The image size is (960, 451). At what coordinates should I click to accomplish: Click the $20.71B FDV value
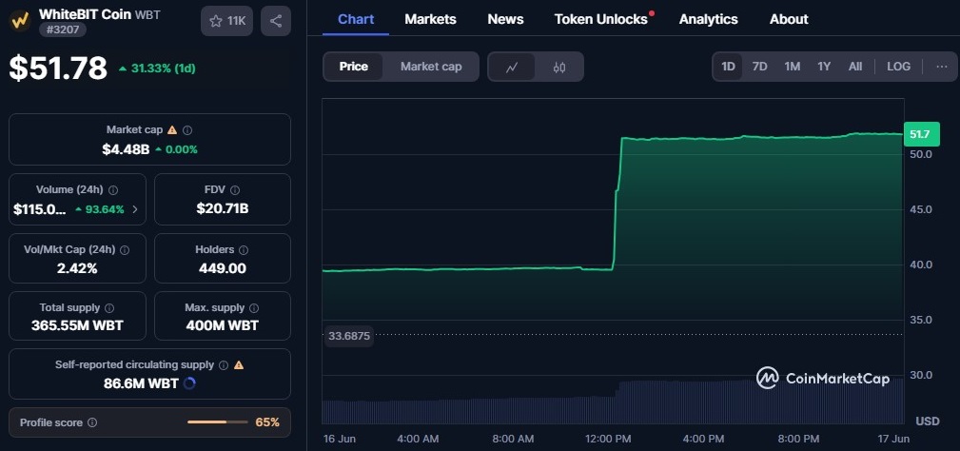tap(223, 208)
